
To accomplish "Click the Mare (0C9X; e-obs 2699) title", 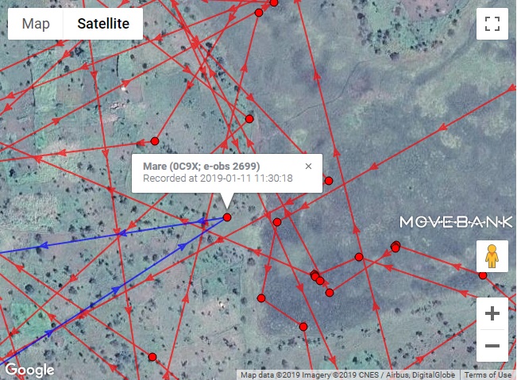I will point(202,166).
